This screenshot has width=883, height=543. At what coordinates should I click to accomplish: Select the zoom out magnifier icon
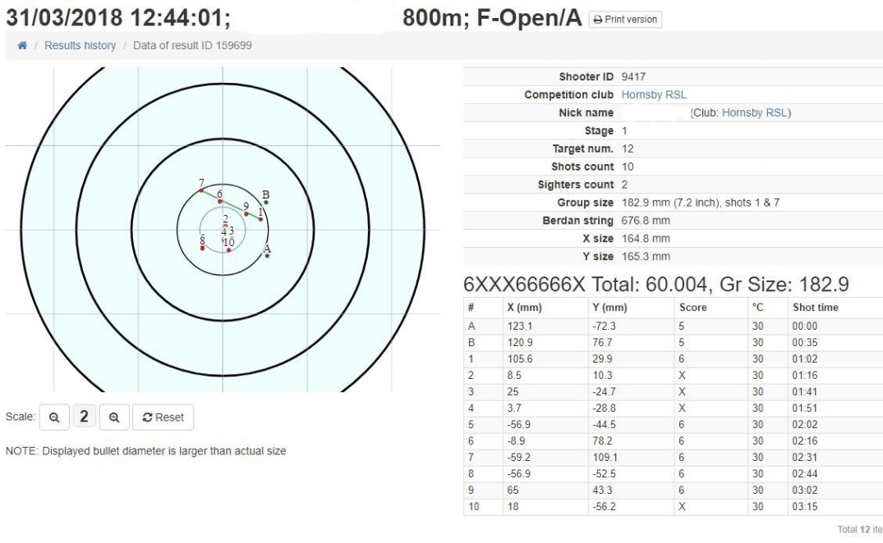point(54,417)
